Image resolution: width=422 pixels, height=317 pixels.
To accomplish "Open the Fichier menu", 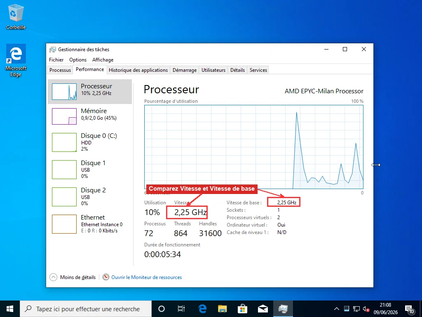I will coord(56,60).
